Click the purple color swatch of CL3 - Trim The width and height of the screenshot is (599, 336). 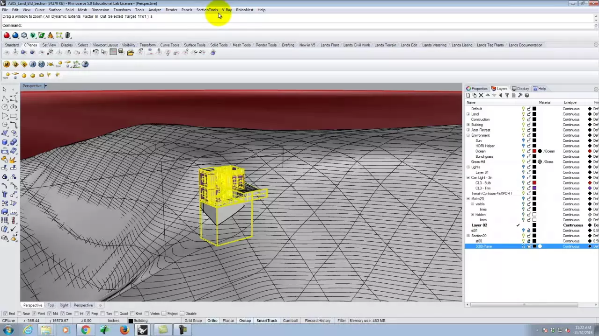pyautogui.click(x=534, y=188)
